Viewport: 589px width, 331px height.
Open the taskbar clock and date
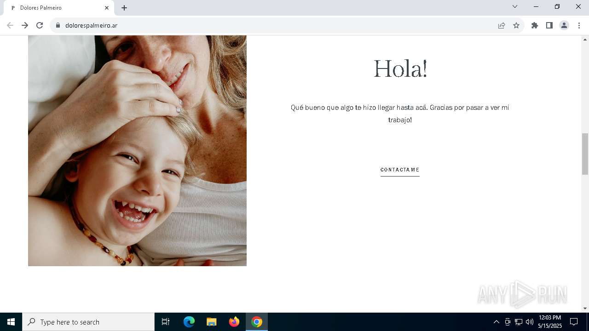(550, 322)
